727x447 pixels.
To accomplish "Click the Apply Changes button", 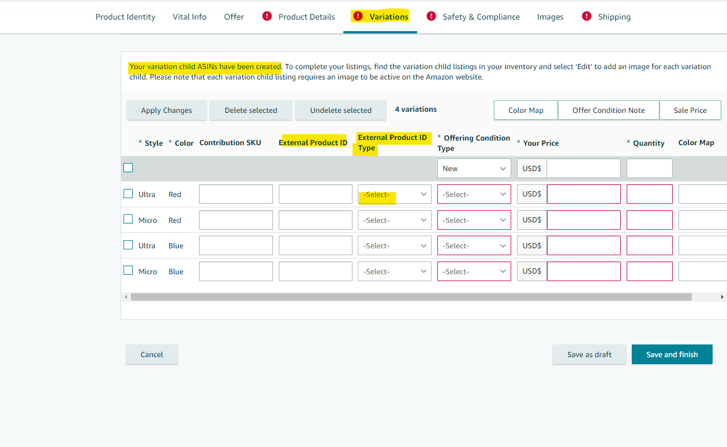I will click(166, 110).
